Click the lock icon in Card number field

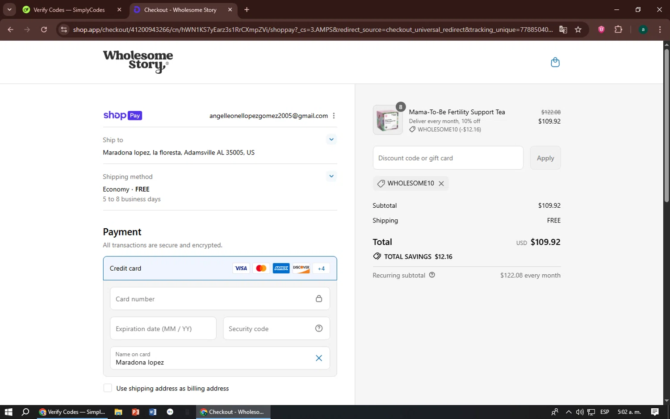click(x=319, y=298)
